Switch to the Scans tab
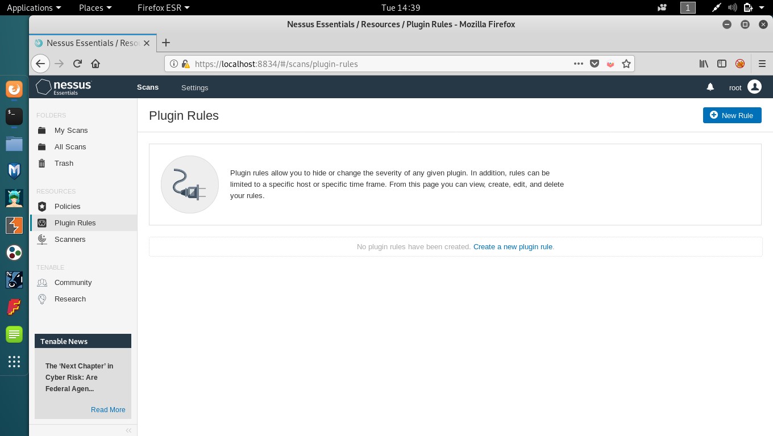773x436 pixels. (148, 87)
